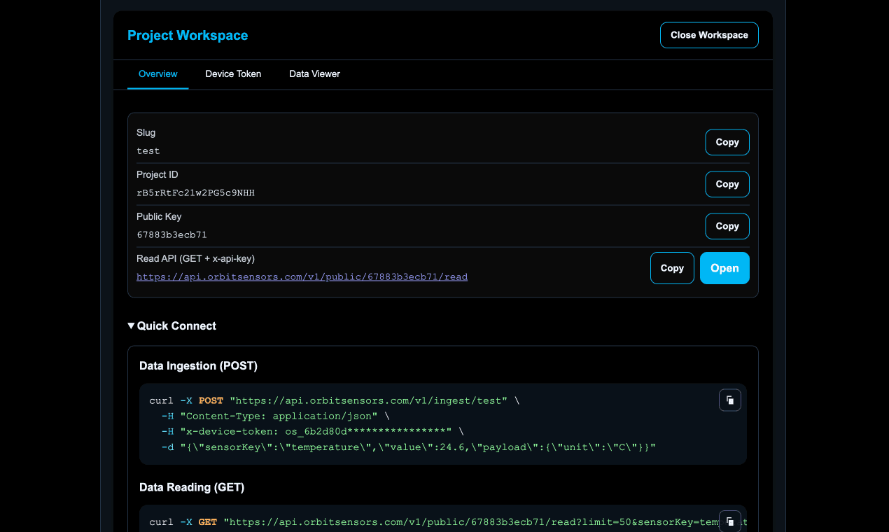Click the Project Workspace heading
Viewport: 889px width, 532px height.
click(188, 35)
